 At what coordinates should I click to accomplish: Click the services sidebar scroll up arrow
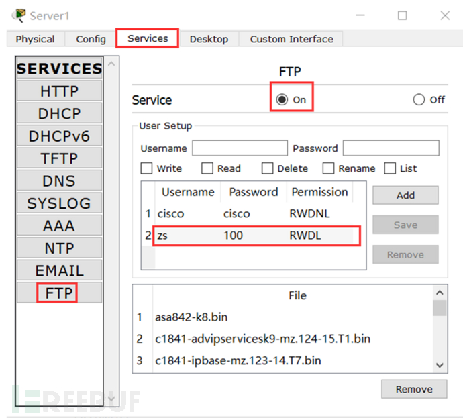pos(111,64)
